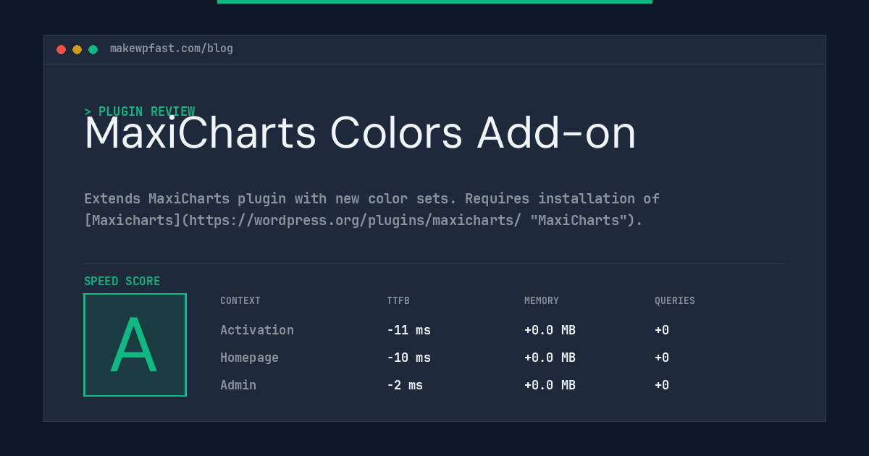
Task: Click the SPEED SCORE label
Action: coord(122,282)
